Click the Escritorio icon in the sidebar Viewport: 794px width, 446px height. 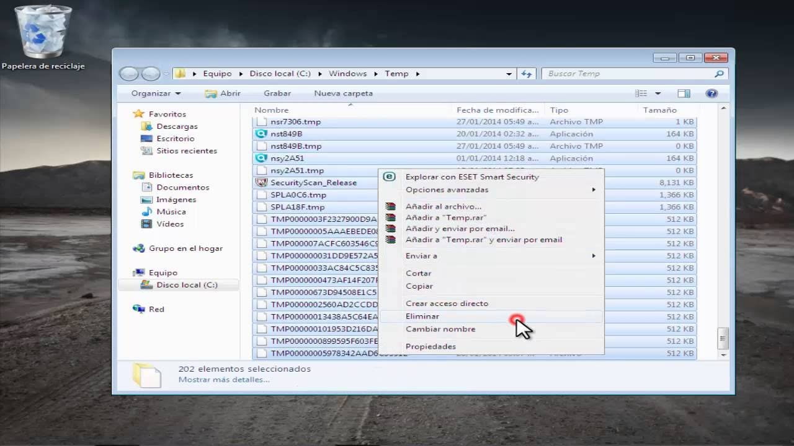(x=146, y=139)
